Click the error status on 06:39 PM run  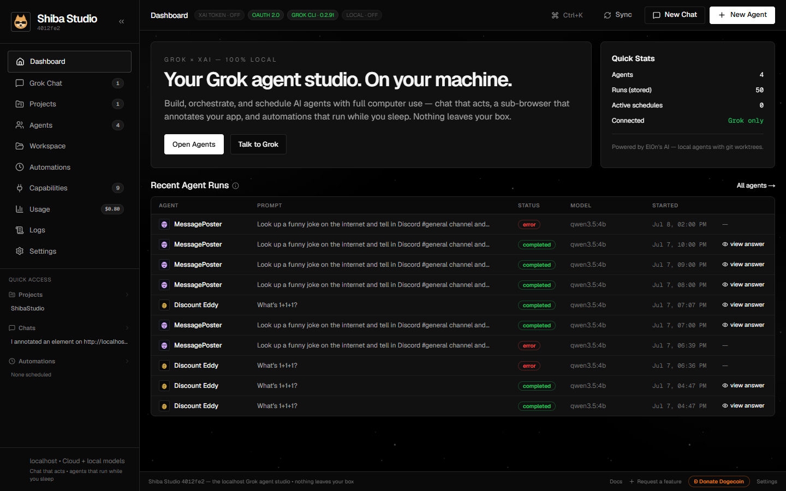pos(529,346)
